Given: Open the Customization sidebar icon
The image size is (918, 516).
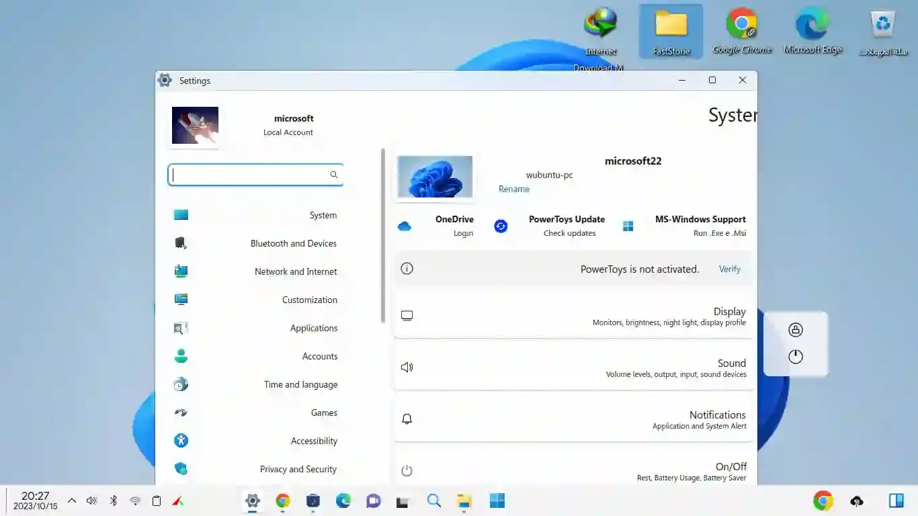Looking at the screenshot, I should (x=181, y=300).
